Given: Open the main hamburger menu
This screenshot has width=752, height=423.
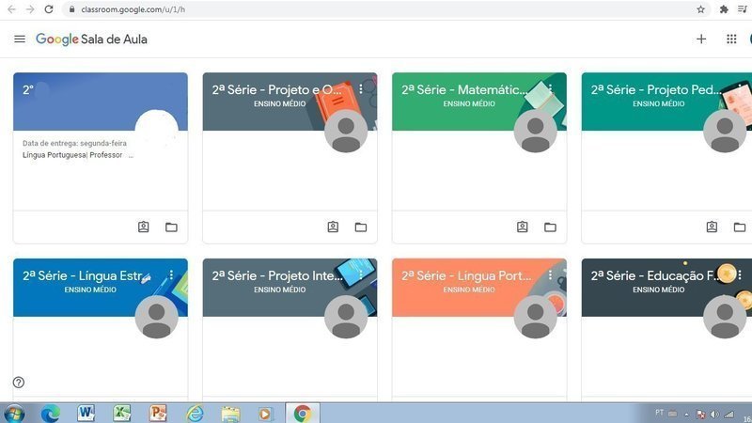Looking at the screenshot, I should (20, 39).
